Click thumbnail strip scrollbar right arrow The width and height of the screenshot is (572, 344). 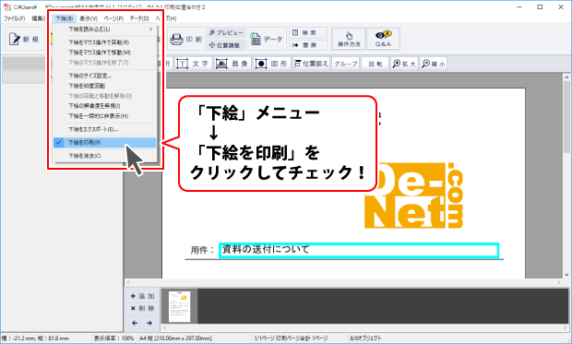[x=566, y=328]
